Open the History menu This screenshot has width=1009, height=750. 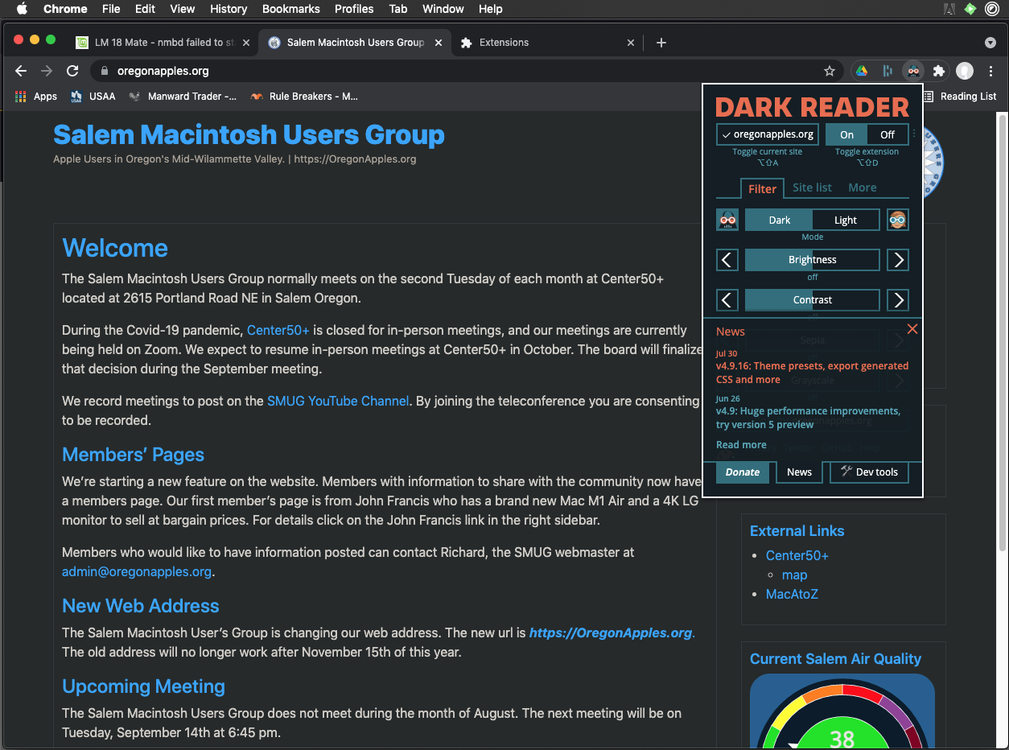click(229, 9)
